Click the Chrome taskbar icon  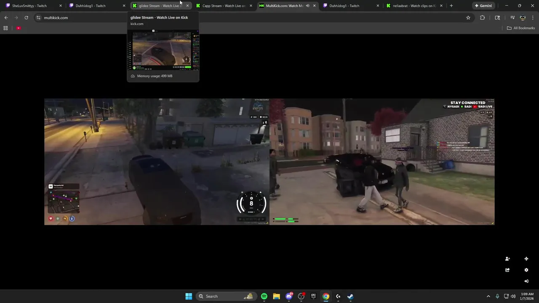pos(326,296)
